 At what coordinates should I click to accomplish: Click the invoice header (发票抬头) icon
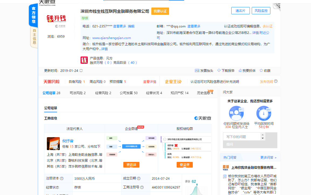coord(197,70)
